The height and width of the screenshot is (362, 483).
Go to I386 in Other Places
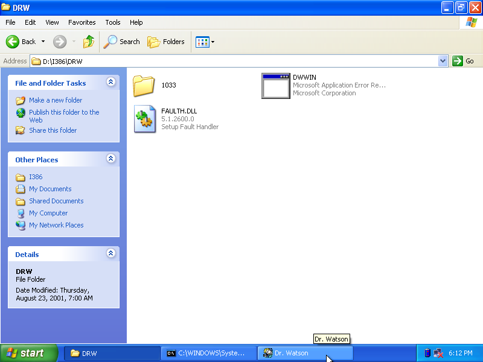point(36,177)
